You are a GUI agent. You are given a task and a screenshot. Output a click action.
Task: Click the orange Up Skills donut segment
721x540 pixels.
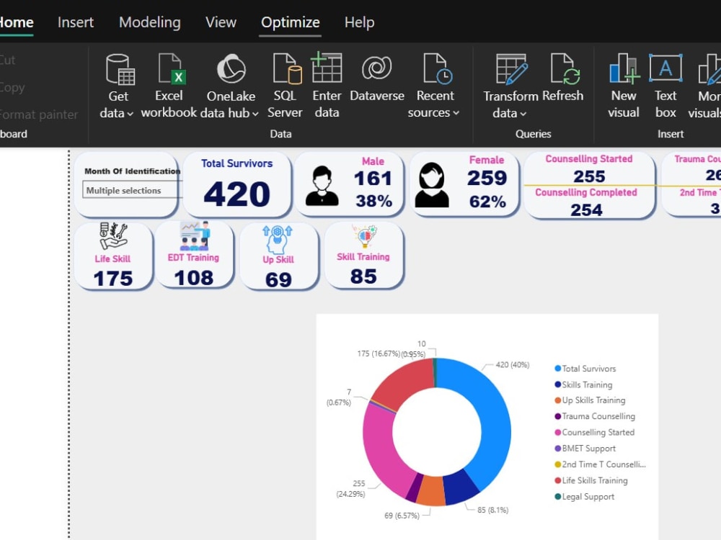(431, 491)
